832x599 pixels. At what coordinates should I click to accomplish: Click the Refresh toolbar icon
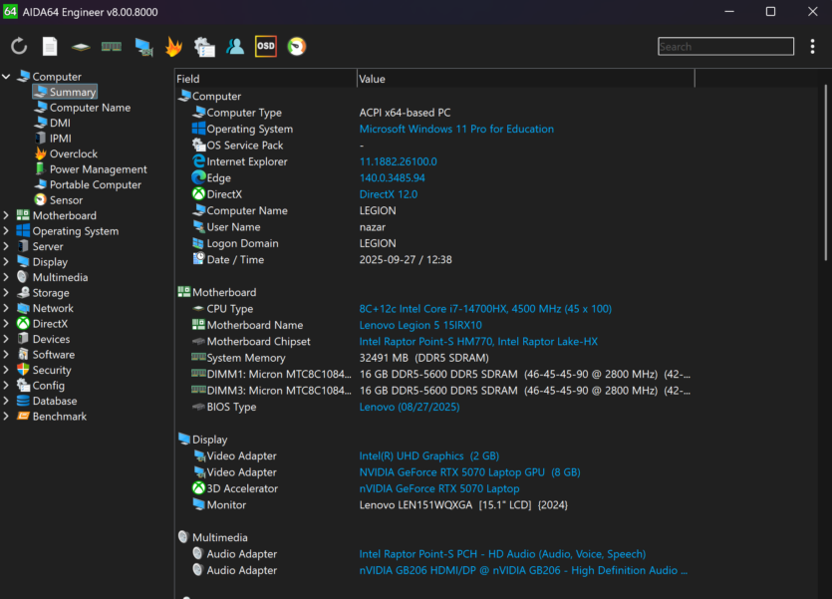(x=19, y=47)
